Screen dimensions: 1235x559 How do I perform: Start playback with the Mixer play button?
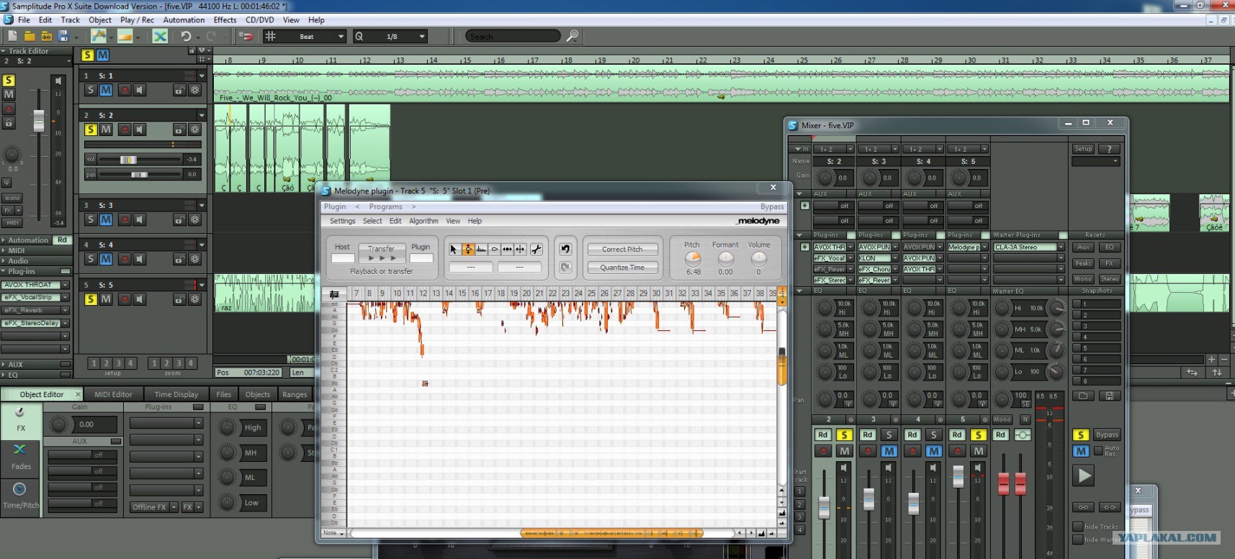pyautogui.click(x=1083, y=475)
